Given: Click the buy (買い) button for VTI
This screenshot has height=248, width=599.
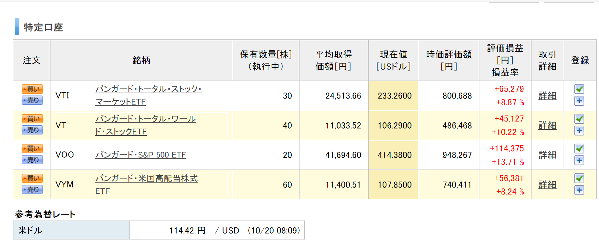Looking at the screenshot, I should [x=32, y=89].
